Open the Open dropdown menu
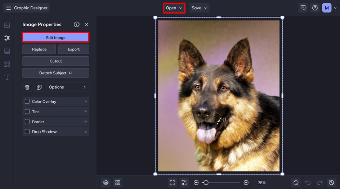This screenshot has width=340, height=189. 174,8
